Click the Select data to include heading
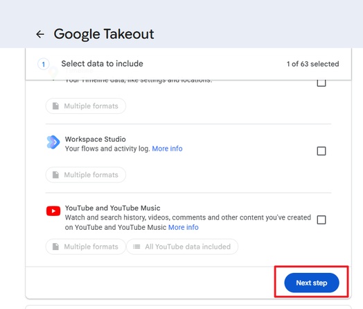 coord(102,64)
